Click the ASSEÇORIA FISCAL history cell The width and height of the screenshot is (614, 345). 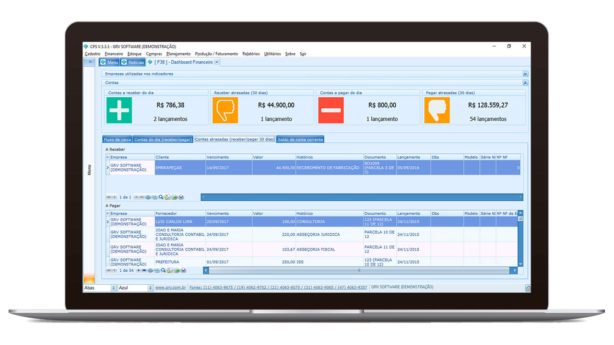(x=330, y=249)
